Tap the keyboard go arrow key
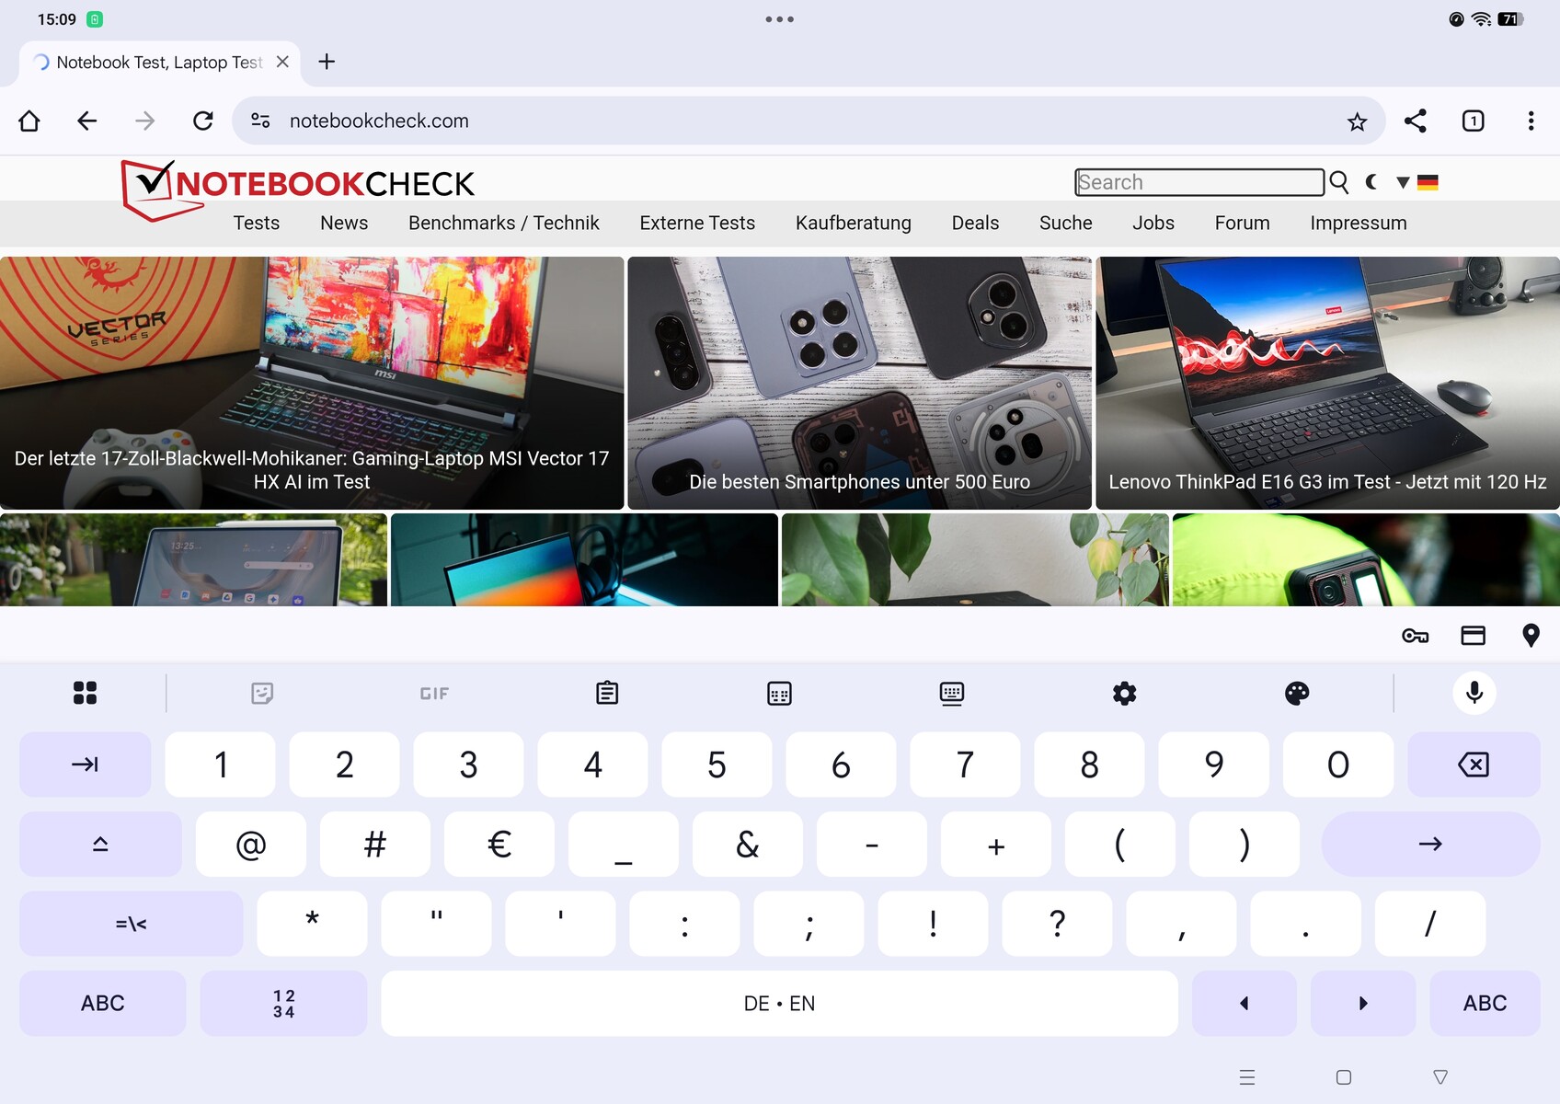This screenshot has height=1104, width=1560. click(1430, 844)
